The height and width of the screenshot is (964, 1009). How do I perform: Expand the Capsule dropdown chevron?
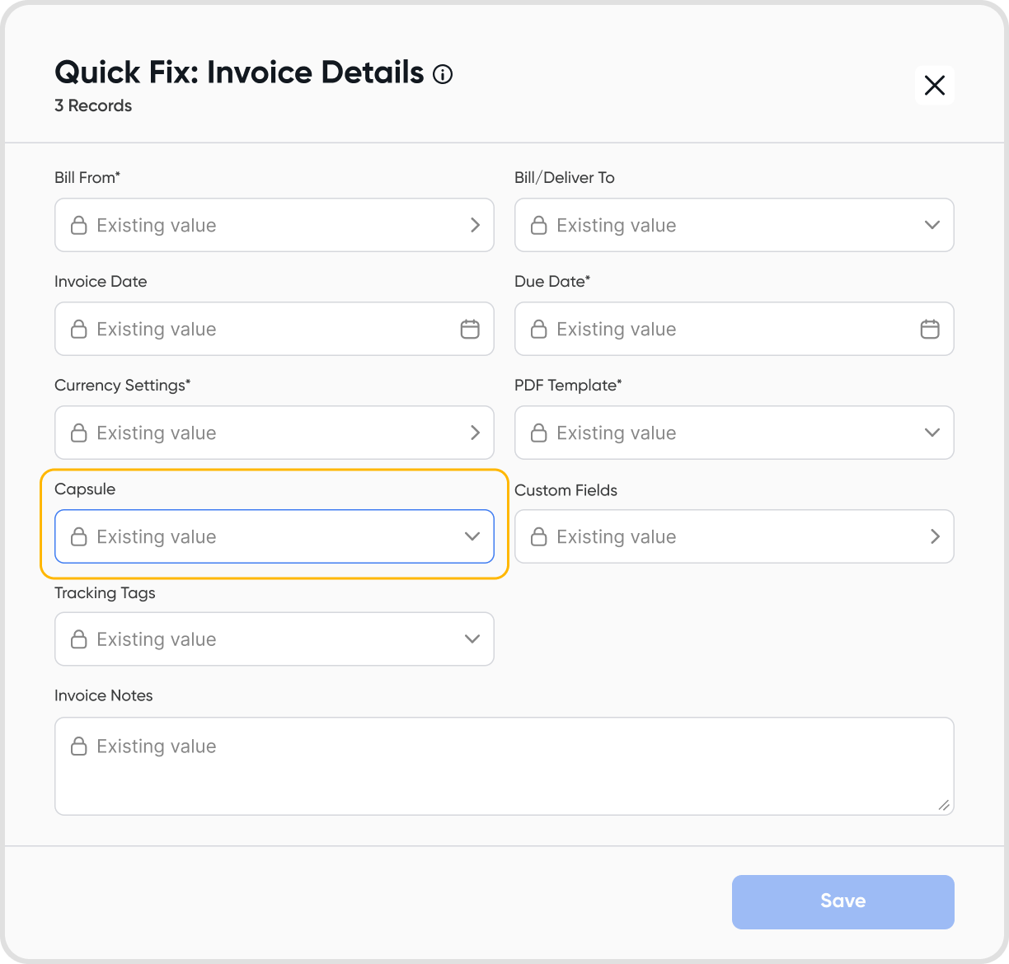(x=472, y=536)
